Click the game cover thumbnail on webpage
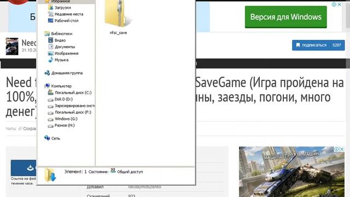The image size is (350, 197). click(12, 46)
